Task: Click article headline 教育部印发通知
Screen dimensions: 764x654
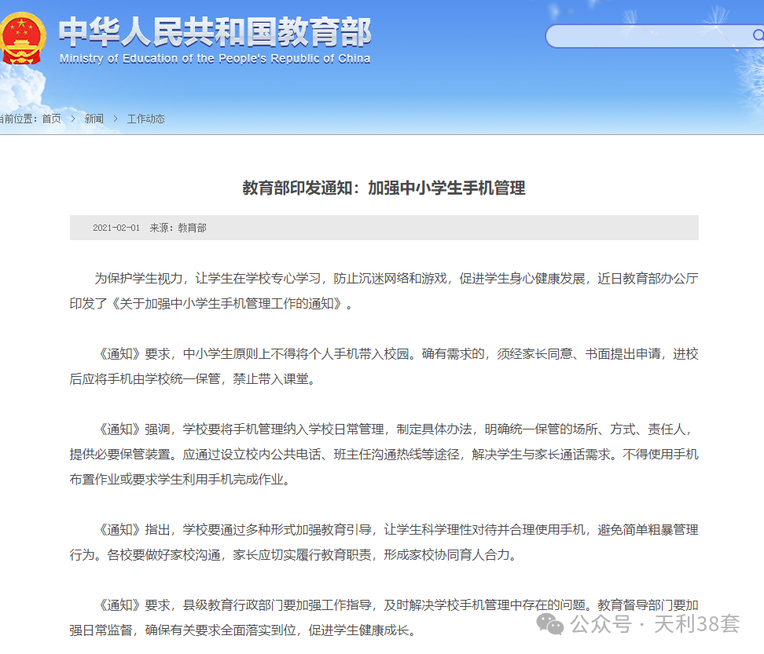Action: pos(384,188)
